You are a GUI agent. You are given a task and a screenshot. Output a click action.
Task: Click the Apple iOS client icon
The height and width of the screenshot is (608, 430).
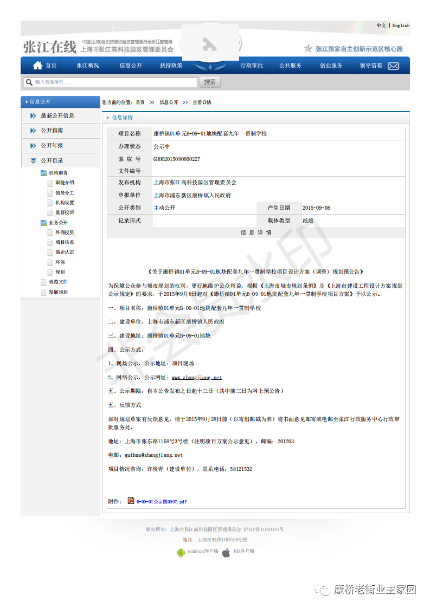226,552
